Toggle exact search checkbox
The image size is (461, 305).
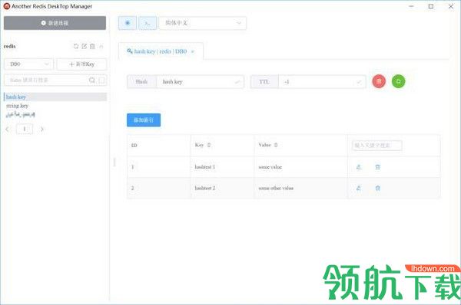(101, 80)
